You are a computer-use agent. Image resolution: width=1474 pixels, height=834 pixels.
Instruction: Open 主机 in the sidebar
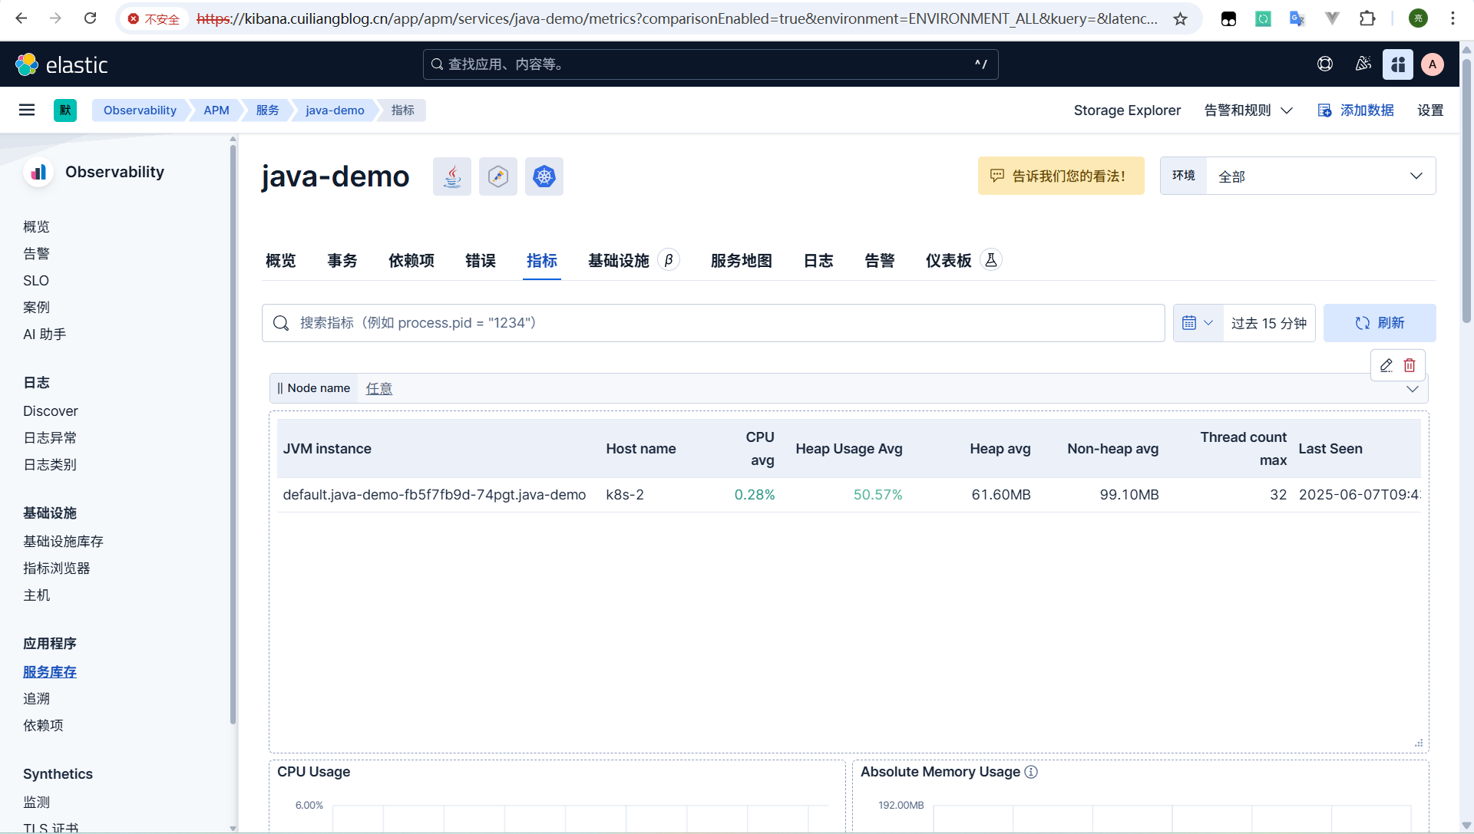(x=37, y=595)
